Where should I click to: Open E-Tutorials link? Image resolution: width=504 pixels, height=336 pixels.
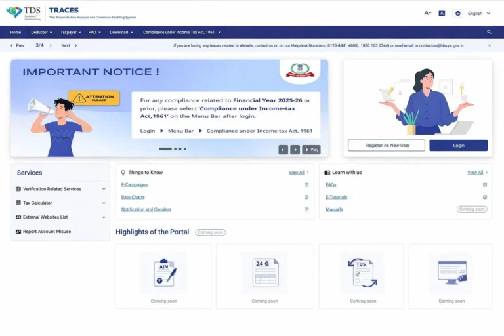coord(336,197)
